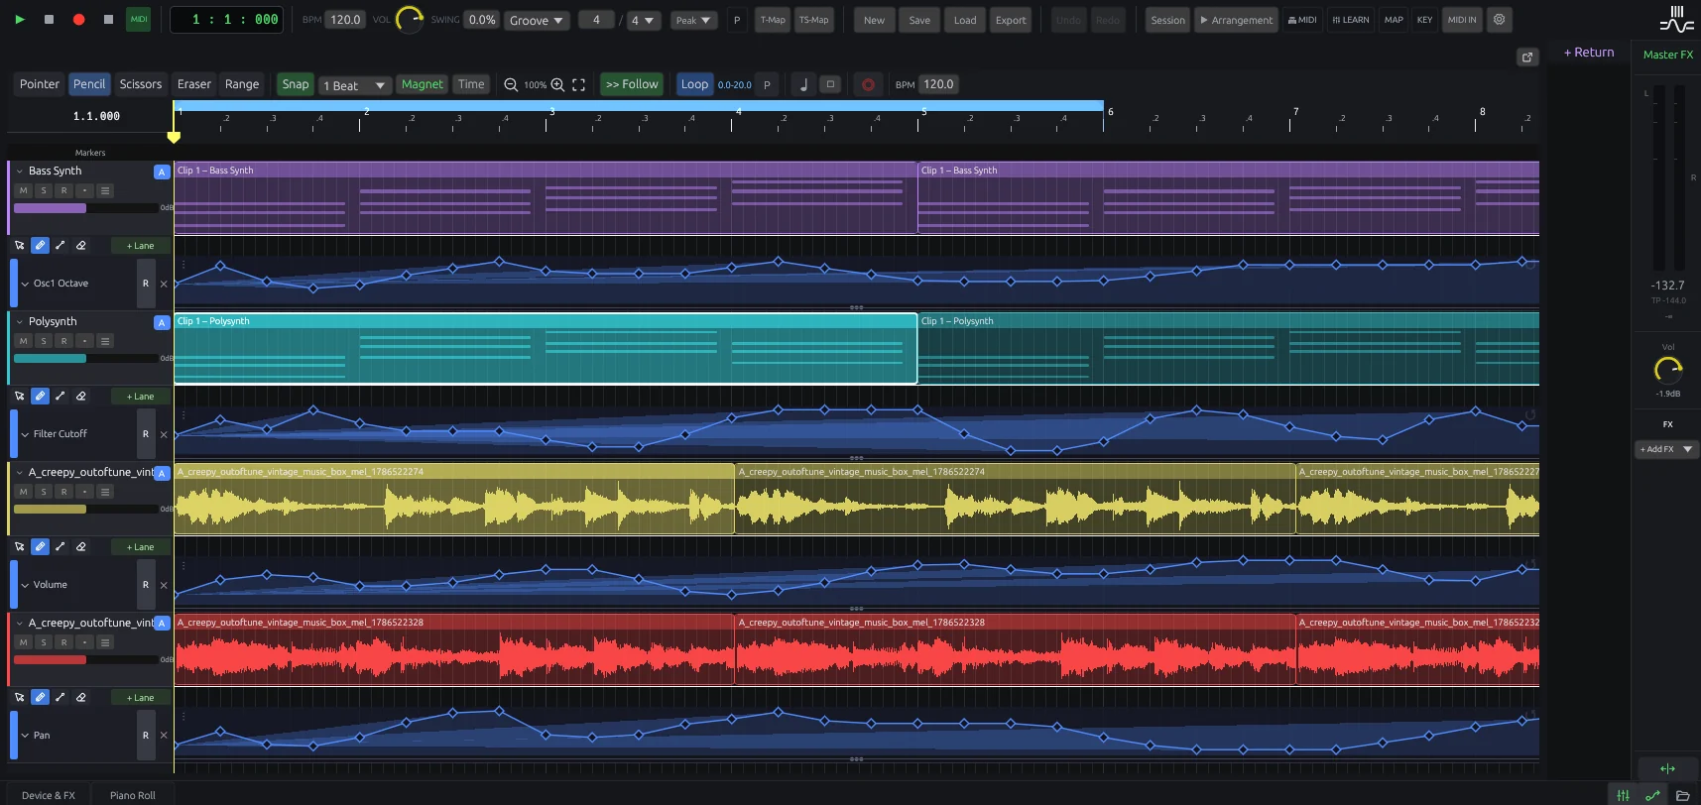Viewport: 1701px width, 805px height.
Task: Expand the Filter Cutoff parameter chevron
Action: (25, 434)
